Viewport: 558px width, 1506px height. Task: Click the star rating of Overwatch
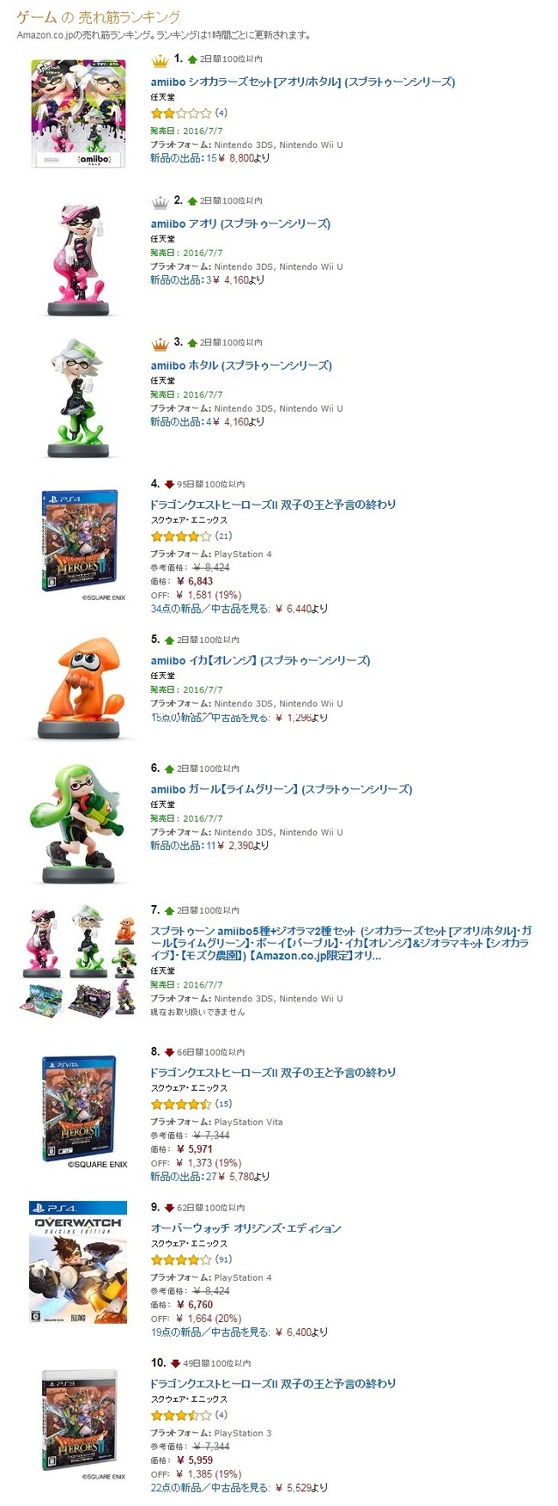[181, 1259]
